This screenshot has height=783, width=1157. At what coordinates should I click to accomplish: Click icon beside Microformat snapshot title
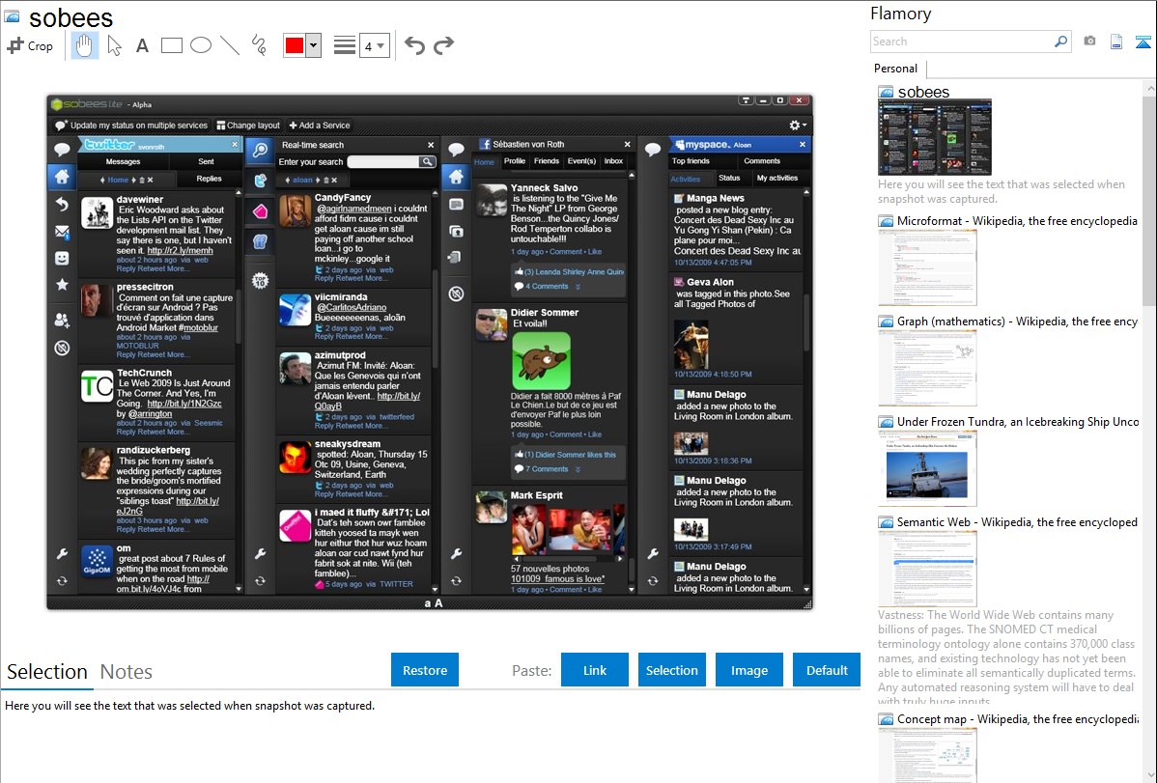tap(886, 221)
